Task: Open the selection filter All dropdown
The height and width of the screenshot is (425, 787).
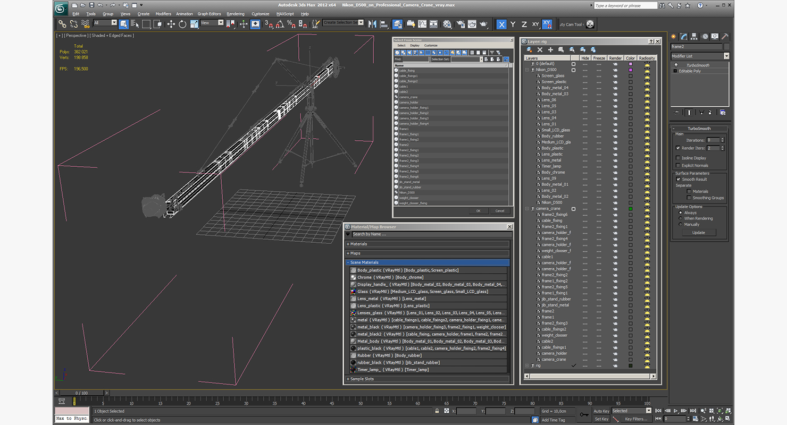Action: pyautogui.click(x=105, y=23)
